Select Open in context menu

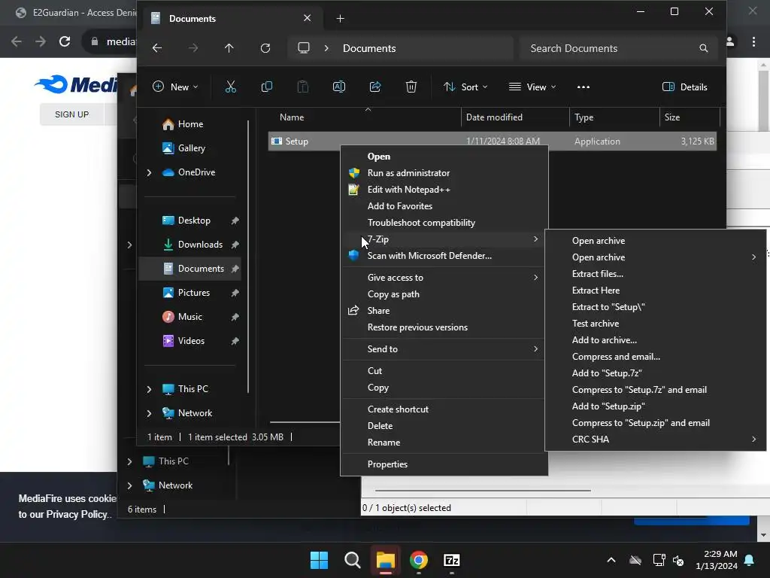pos(444,157)
